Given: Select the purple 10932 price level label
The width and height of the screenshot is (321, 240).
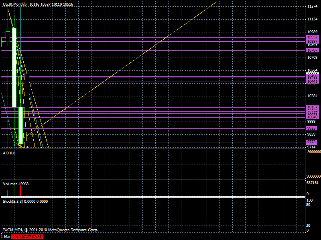Looking at the screenshot, I should pyautogui.click(x=312, y=37).
